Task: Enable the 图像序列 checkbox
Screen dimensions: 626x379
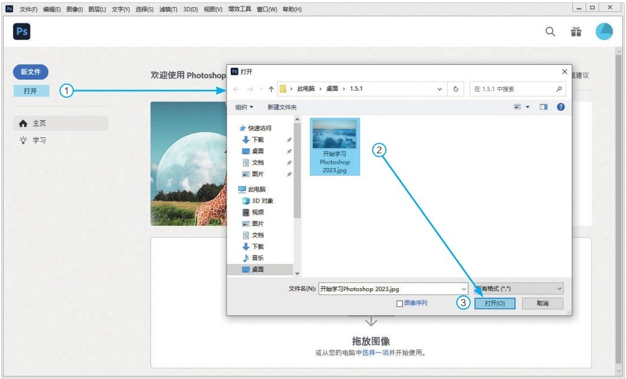Action: click(x=399, y=304)
